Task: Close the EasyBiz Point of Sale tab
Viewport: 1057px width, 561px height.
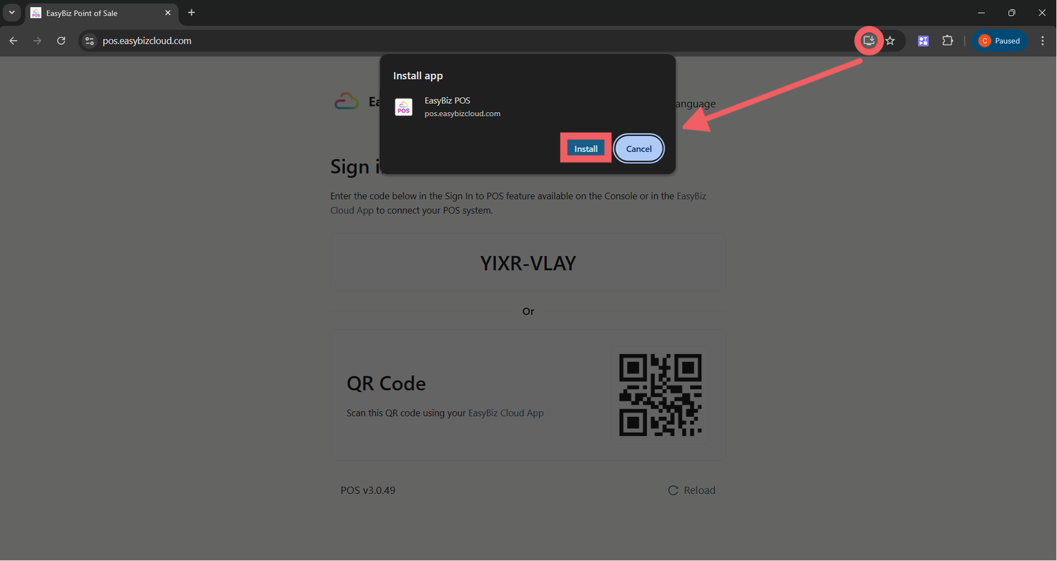Action: [x=168, y=13]
